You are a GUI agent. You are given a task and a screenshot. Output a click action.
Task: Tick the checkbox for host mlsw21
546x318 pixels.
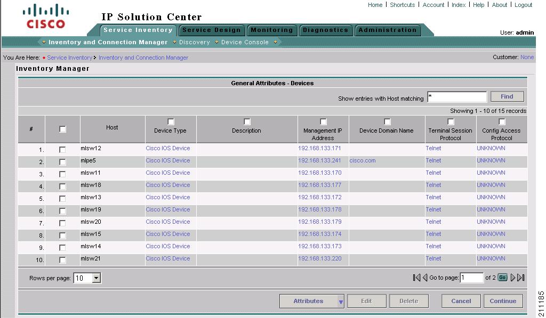(62, 260)
